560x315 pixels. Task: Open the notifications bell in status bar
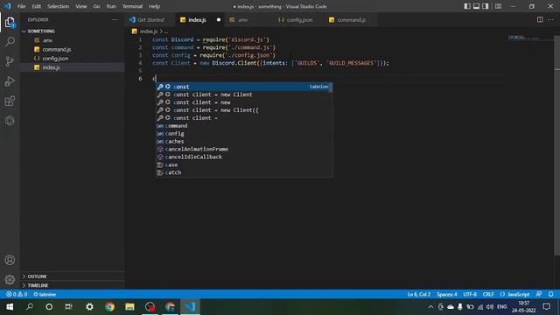[x=551, y=294]
